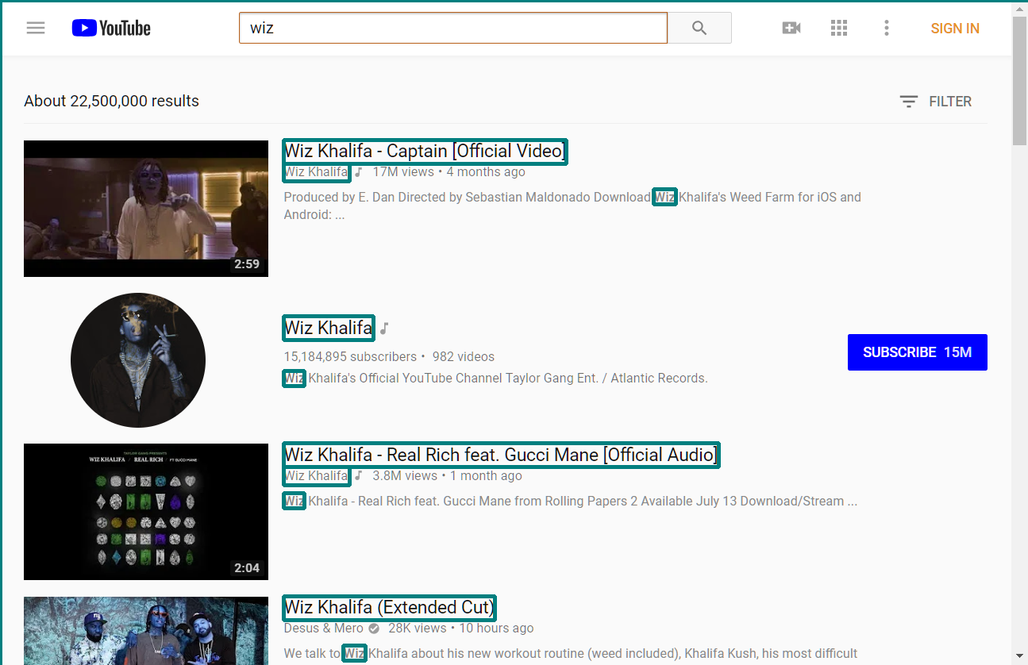This screenshot has height=665, width=1028.
Task: Open the FILTER options
Action: 936,102
